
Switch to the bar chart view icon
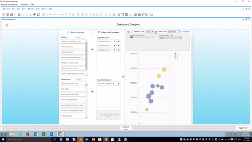tap(128, 32)
